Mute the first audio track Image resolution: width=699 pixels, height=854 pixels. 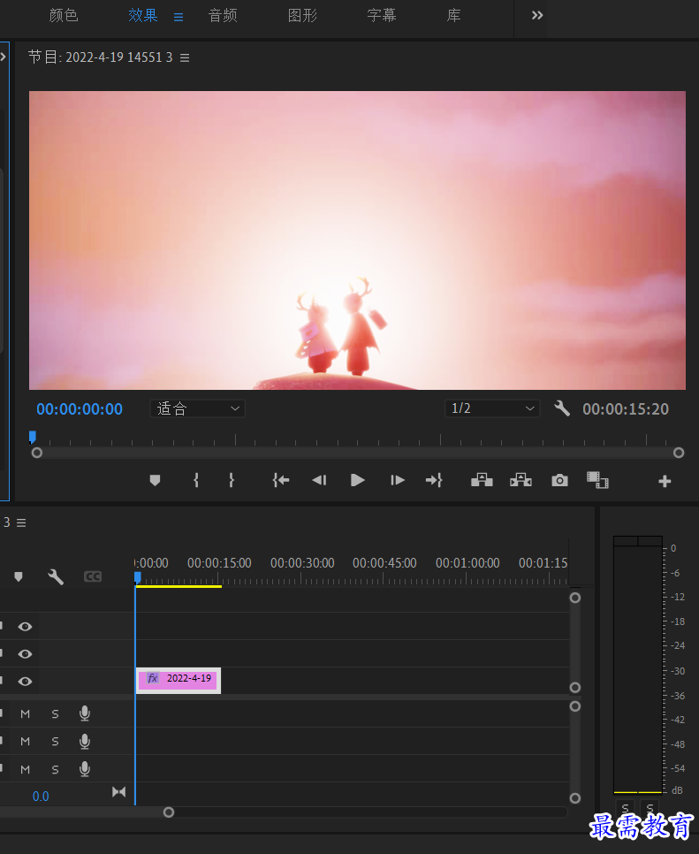pyautogui.click(x=25, y=714)
